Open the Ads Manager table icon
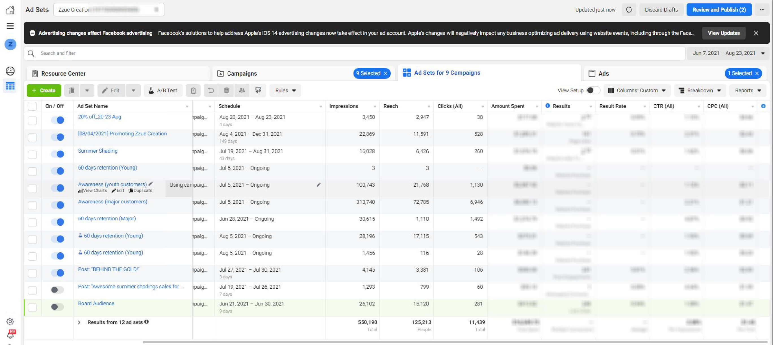Screen dimensions: 777x345 pos(10,86)
